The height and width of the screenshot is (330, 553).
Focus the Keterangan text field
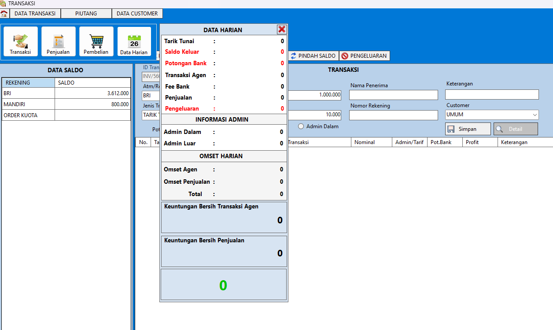pos(491,95)
